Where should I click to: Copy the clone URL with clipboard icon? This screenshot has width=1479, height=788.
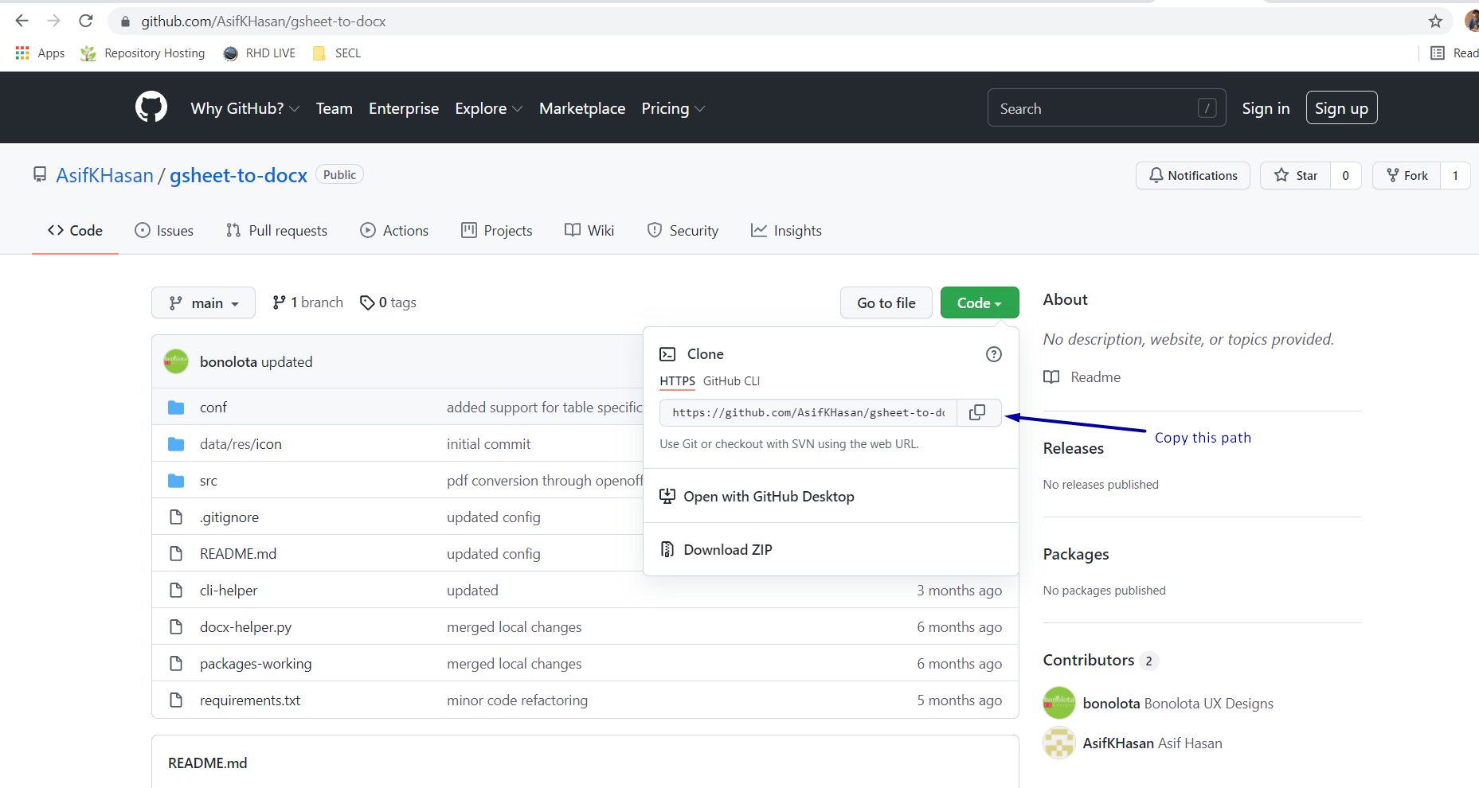point(977,412)
